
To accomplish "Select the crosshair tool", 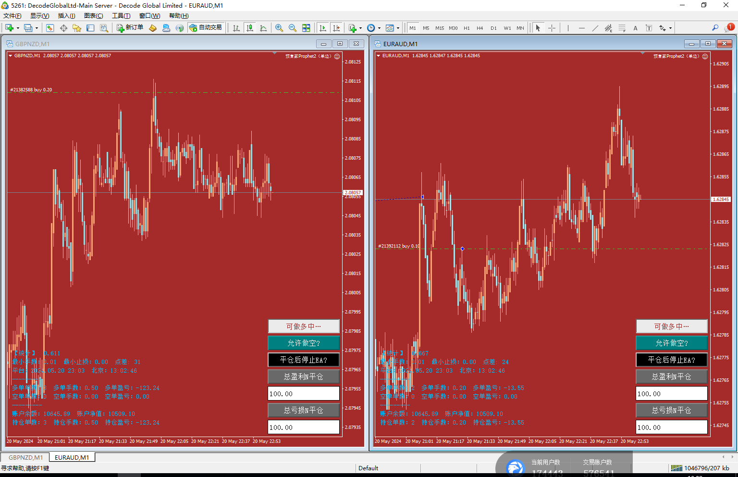I will click(552, 28).
